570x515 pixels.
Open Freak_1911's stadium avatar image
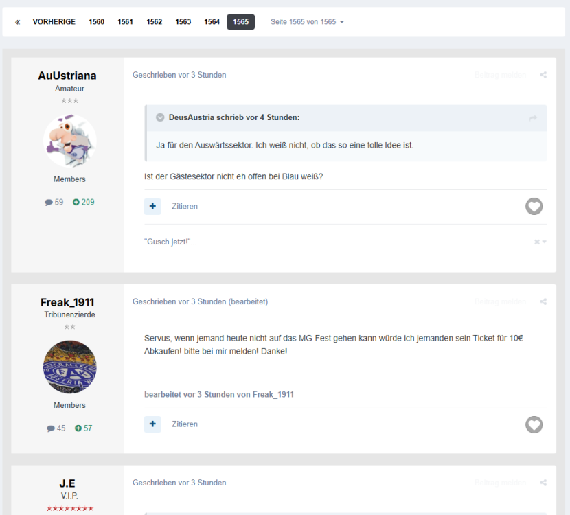[69, 367]
